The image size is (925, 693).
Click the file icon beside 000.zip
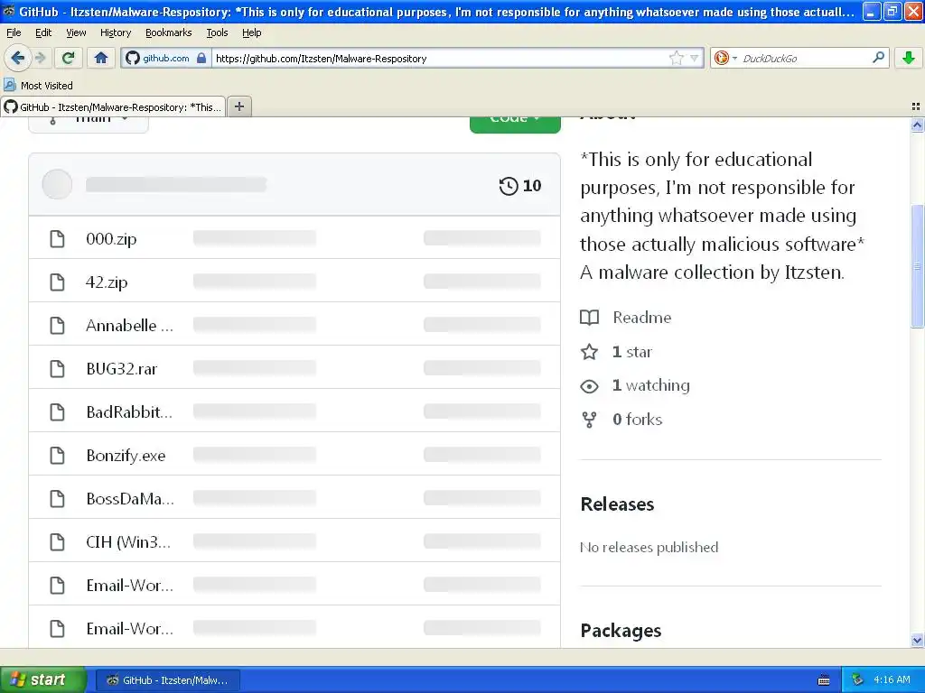(57, 238)
